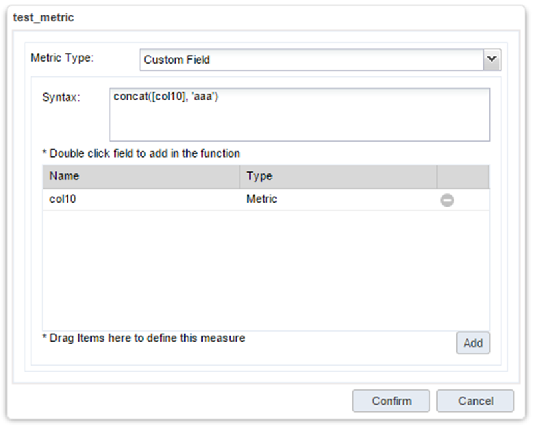Click into the Syntax text area

[x=301, y=123]
